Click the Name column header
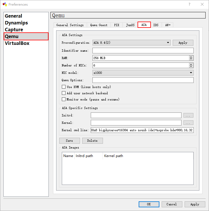This screenshot has width=209, height=211. tap(68, 156)
